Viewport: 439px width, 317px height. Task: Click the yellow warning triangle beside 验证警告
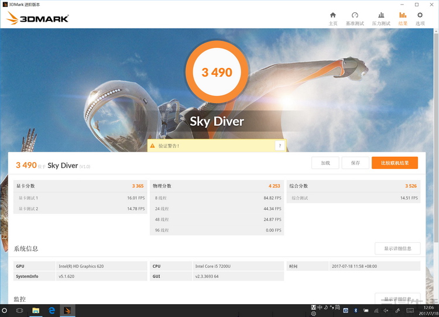pyautogui.click(x=152, y=146)
